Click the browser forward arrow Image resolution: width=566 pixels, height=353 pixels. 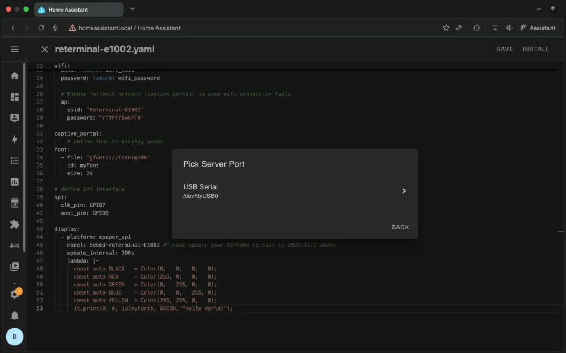(27, 28)
